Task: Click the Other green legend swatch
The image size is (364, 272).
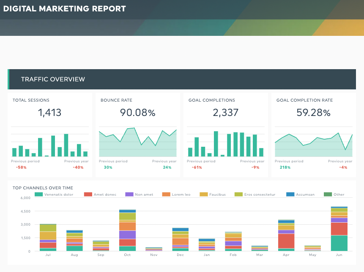Action: 328,194
